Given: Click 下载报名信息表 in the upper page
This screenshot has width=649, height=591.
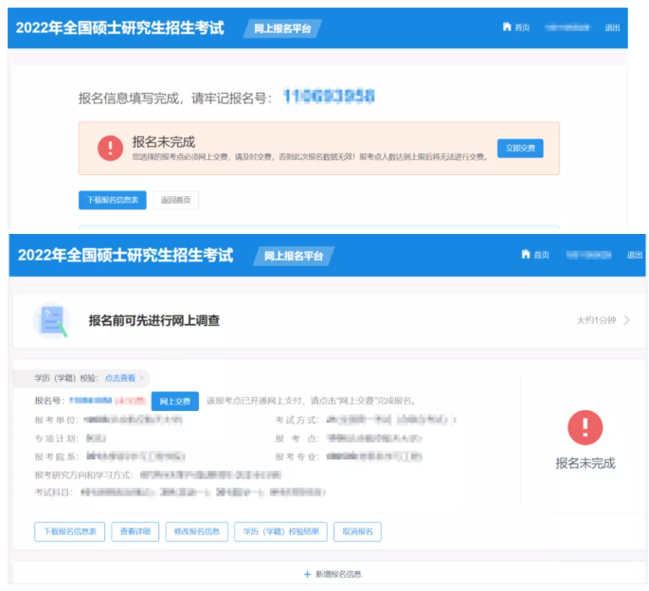Looking at the screenshot, I should tap(113, 200).
